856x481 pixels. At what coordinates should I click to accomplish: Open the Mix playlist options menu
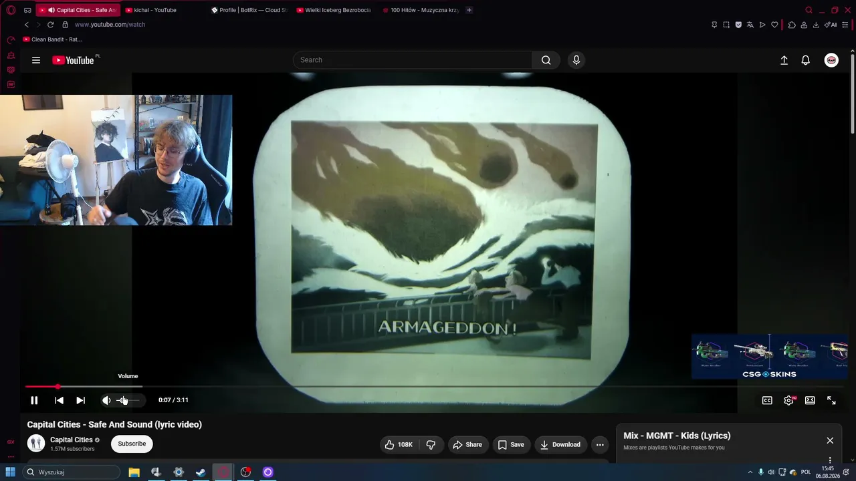click(x=830, y=460)
